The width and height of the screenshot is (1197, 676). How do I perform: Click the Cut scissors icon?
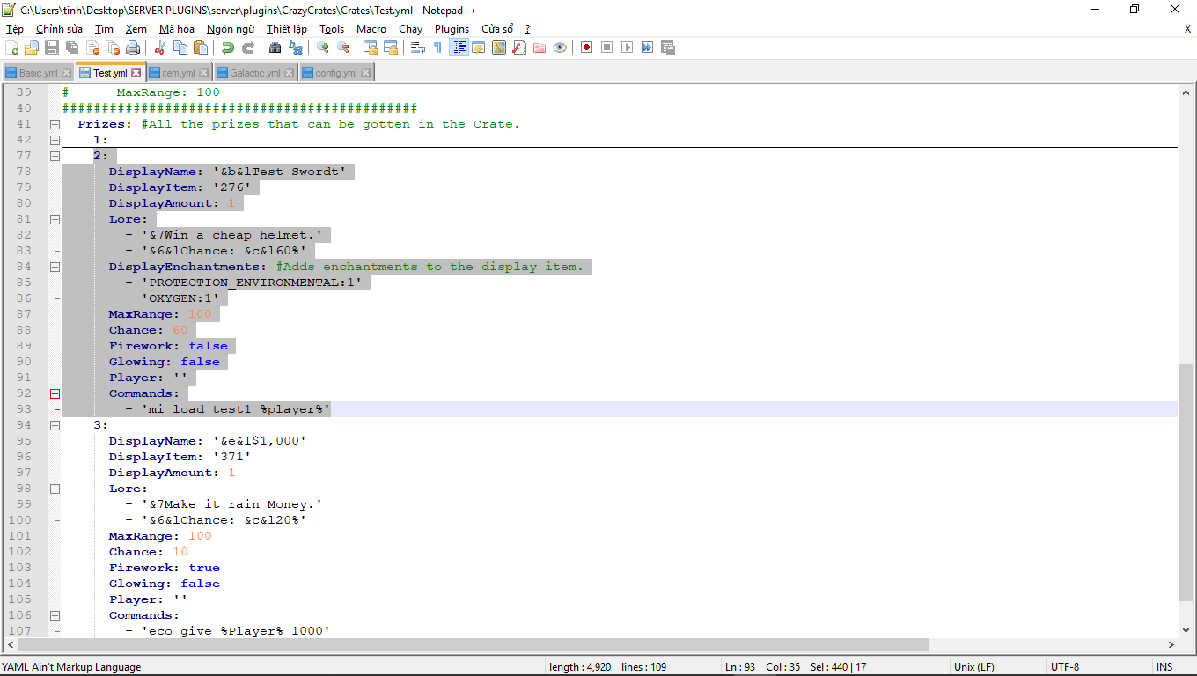[x=161, y=48]
